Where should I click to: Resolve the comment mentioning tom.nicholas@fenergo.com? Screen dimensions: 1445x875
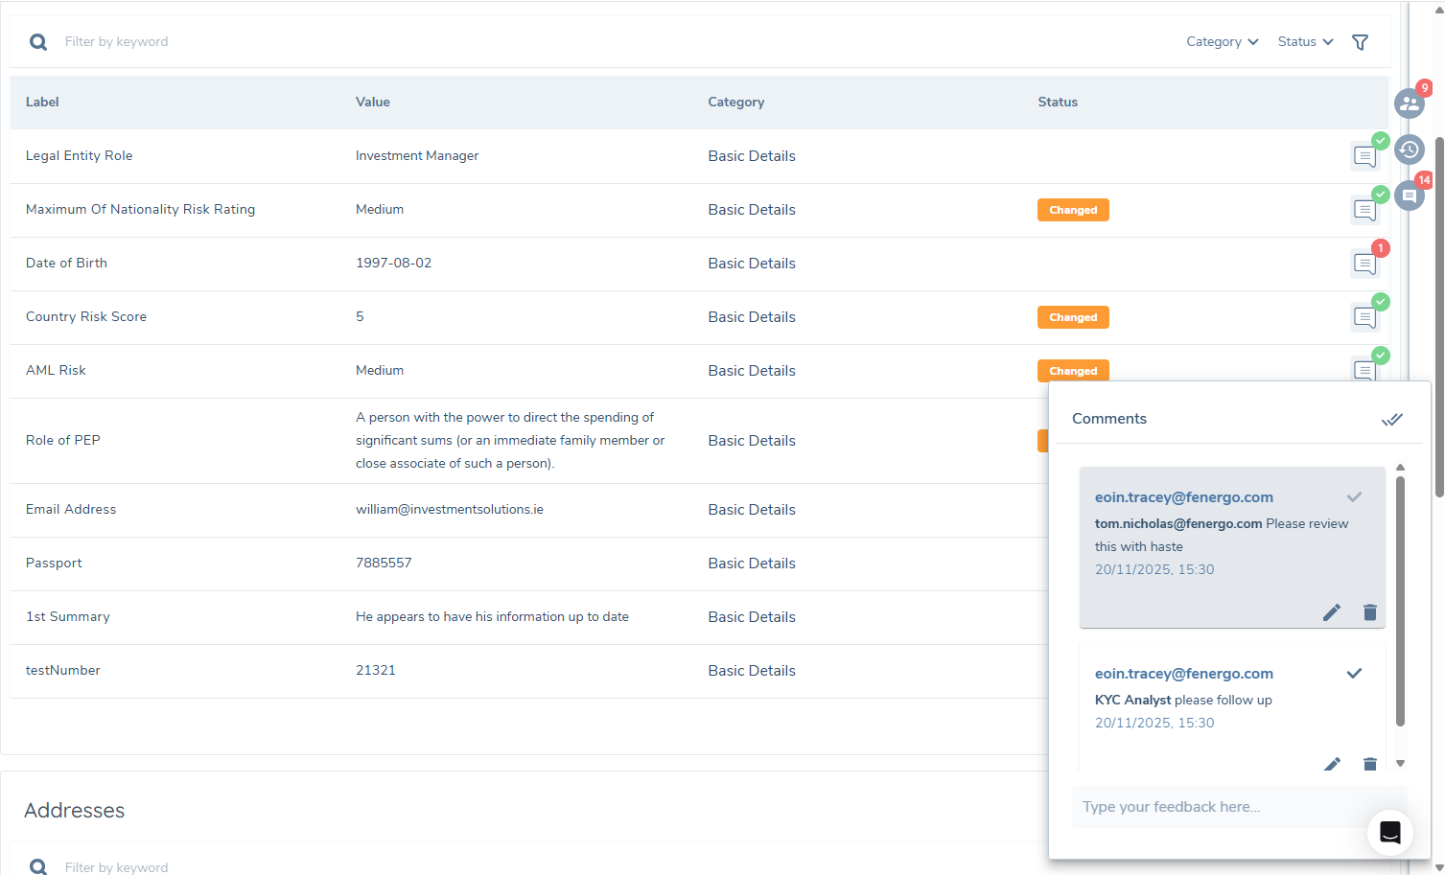point(1354,497)
